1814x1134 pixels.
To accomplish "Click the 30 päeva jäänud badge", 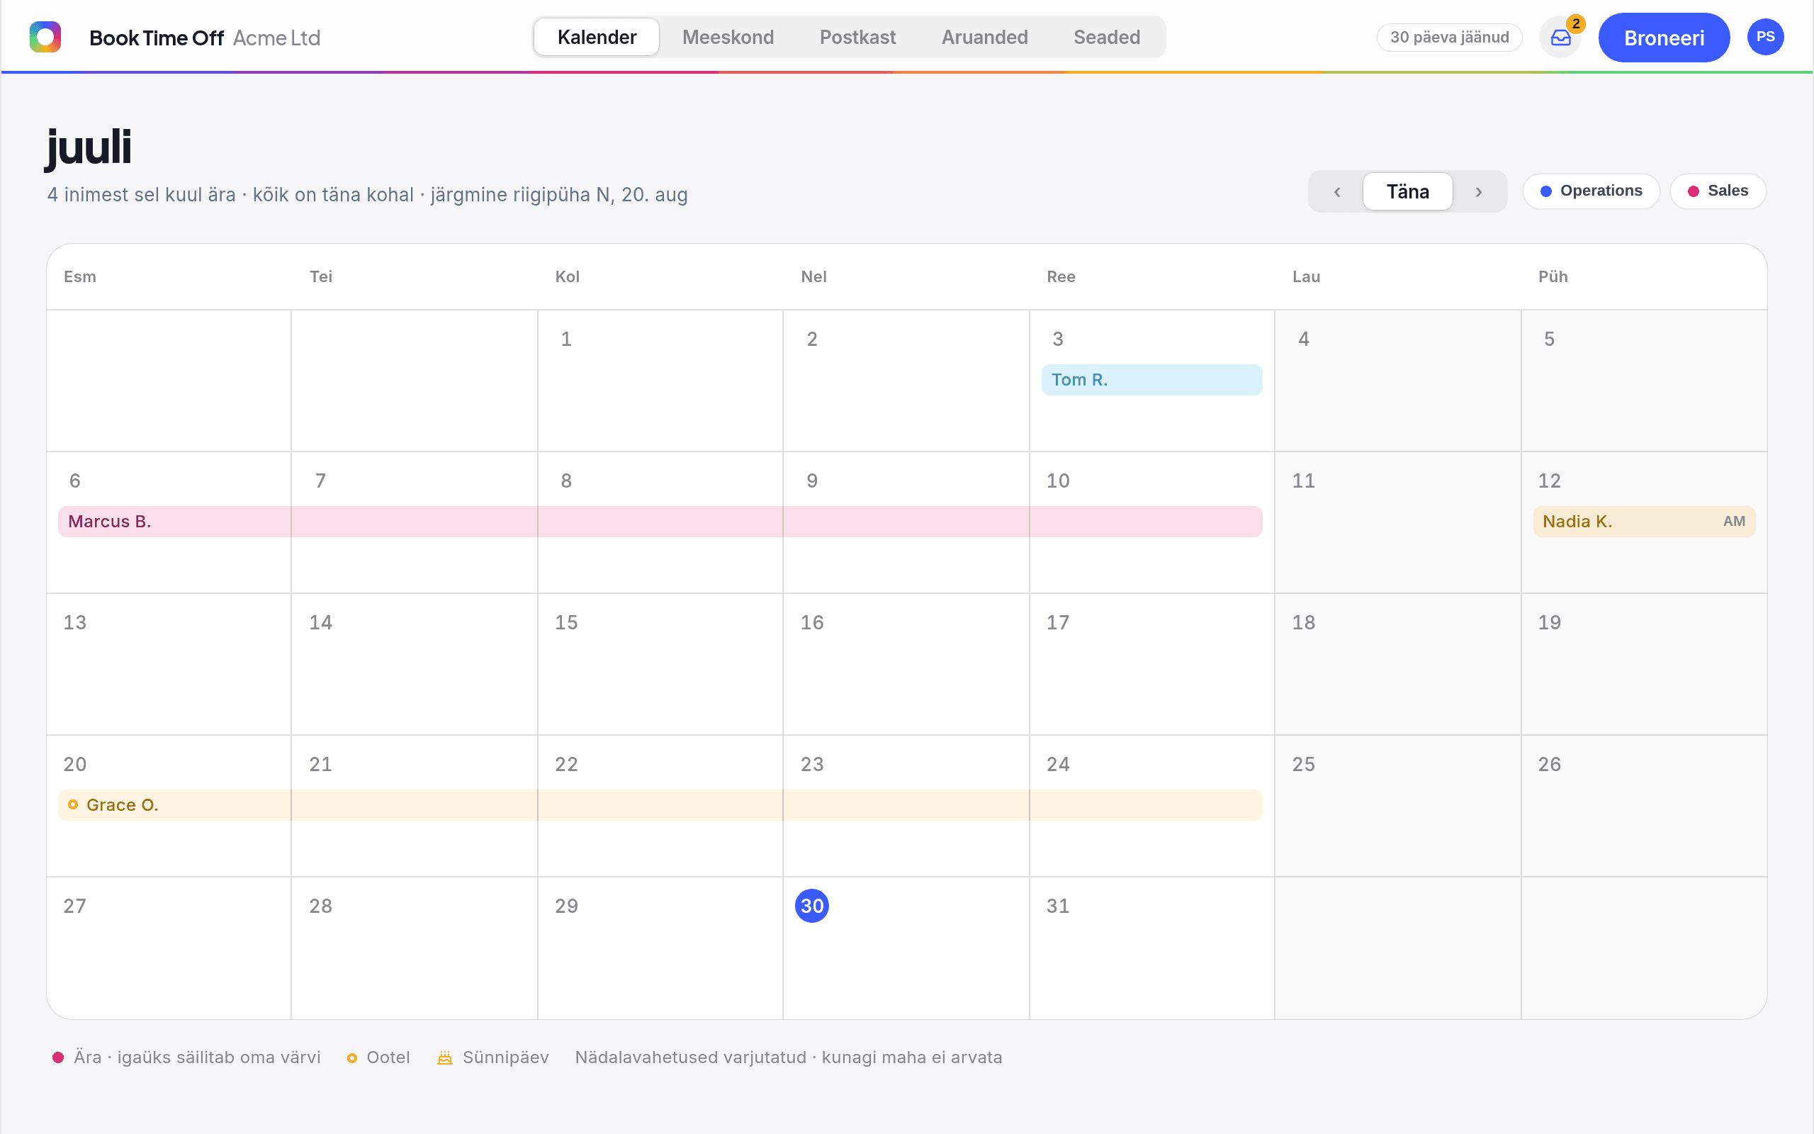I will tap(1449, 38).
